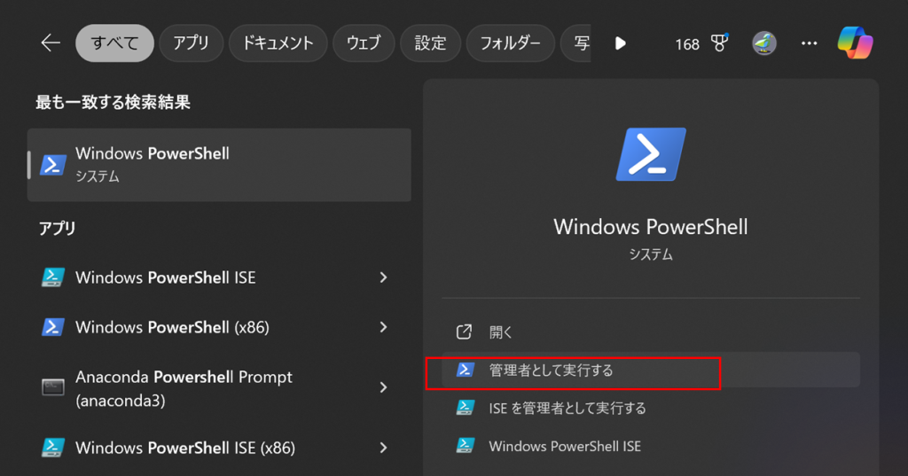This screenshot has height=476, width=908.
Task: Expand Windows PowerShell ISE (x86) chevron
Action: click(383, 446)
